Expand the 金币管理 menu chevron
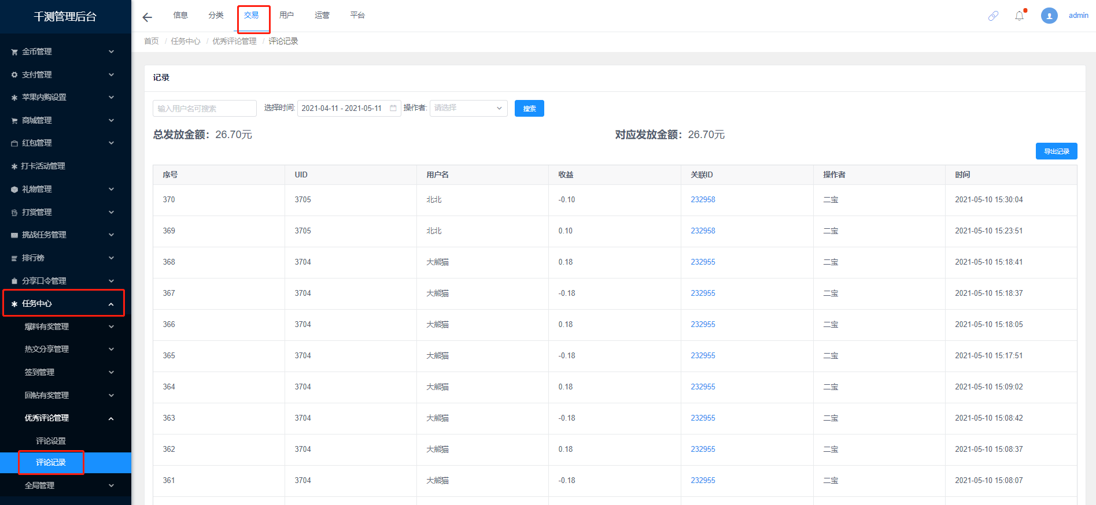The height and width of the screenshot is (505, 1096). (x=111, y=51)
